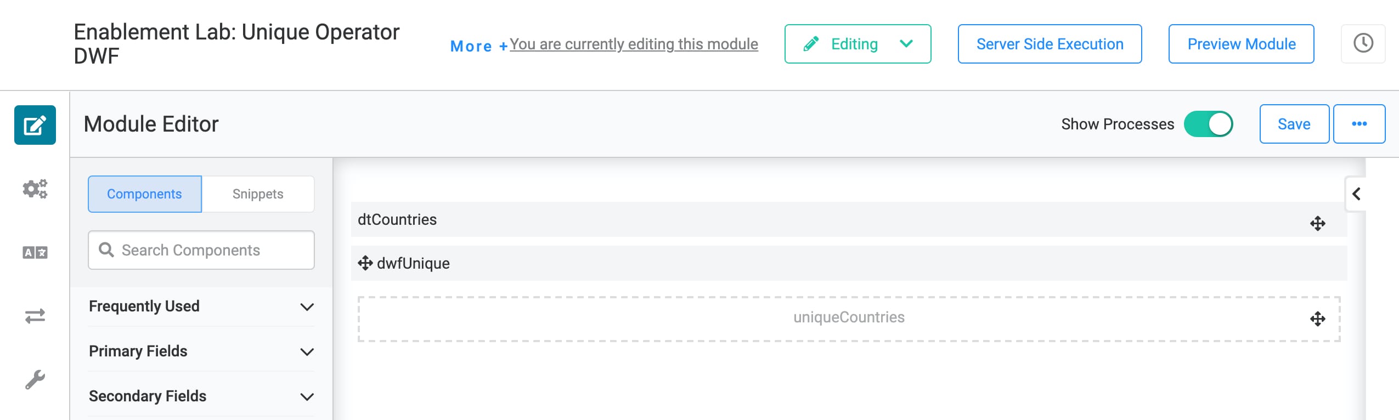1399x420 pixels.
Task: Open the data mapping arrows icon
Action: pyautogui.click(x=35, y=316)
